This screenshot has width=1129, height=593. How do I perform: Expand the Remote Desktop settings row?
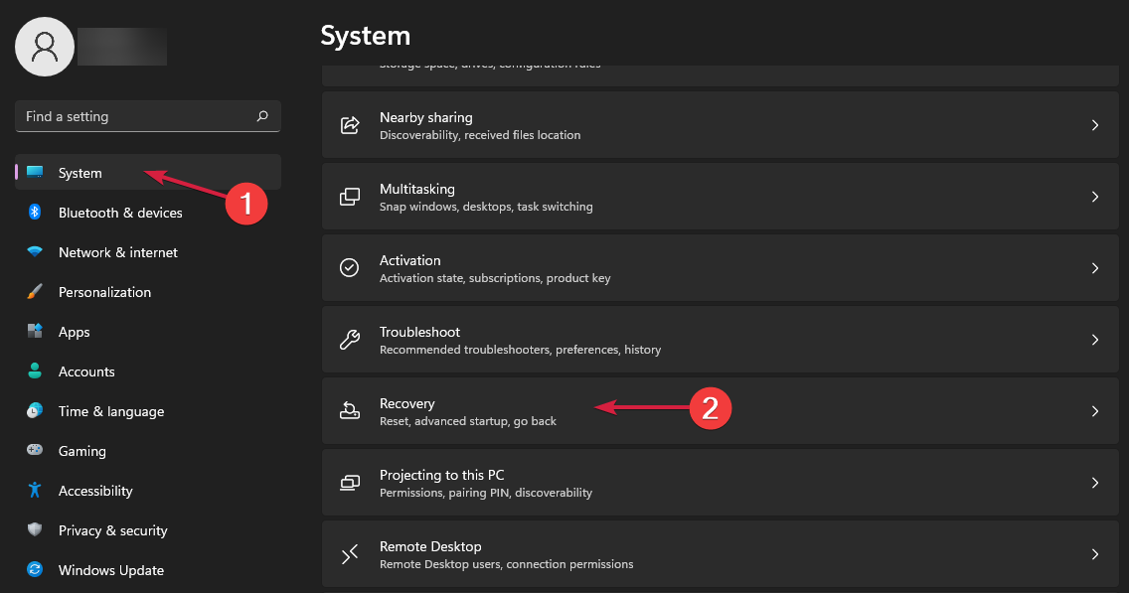click(x=696, y=553)
